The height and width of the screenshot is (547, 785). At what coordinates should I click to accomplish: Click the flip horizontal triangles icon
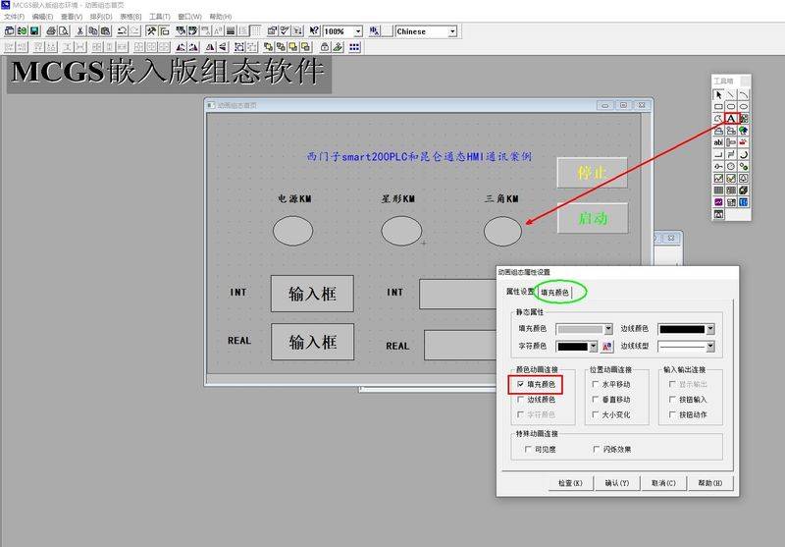(210, 47)
